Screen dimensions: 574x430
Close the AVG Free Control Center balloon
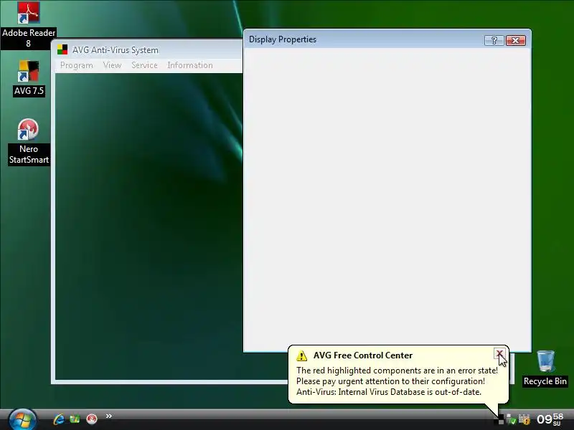(x=499, y=353)
